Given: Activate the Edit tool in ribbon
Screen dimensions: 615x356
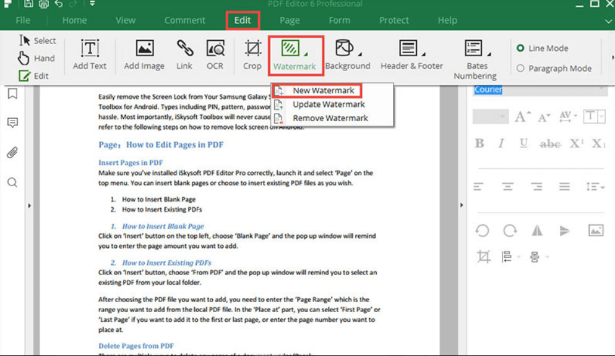Looking at the screenshot, I should [x=34, y=75].
